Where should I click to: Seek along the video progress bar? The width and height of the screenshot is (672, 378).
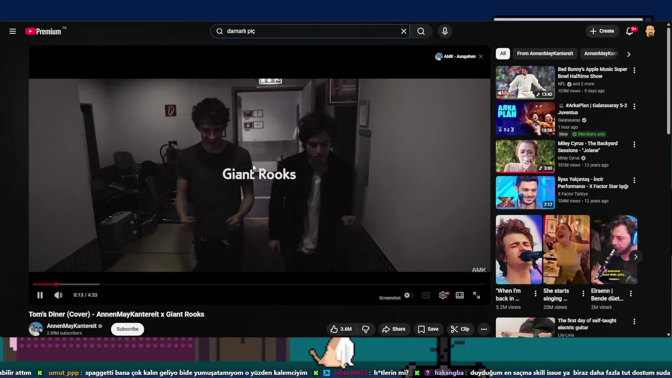coord(259,284)
